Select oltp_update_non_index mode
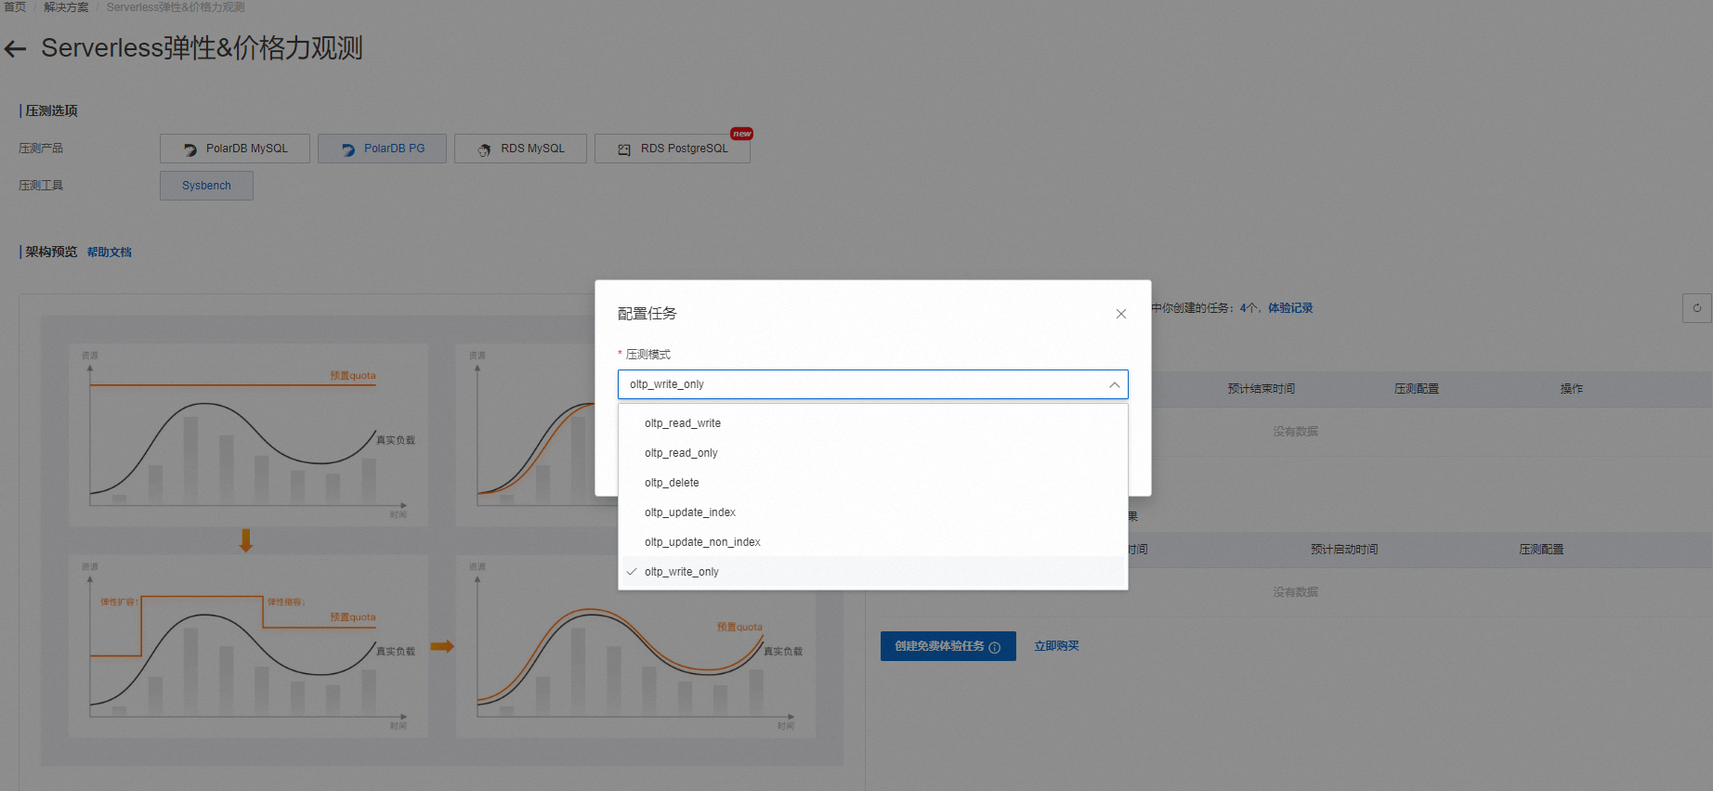 point(873,542)
